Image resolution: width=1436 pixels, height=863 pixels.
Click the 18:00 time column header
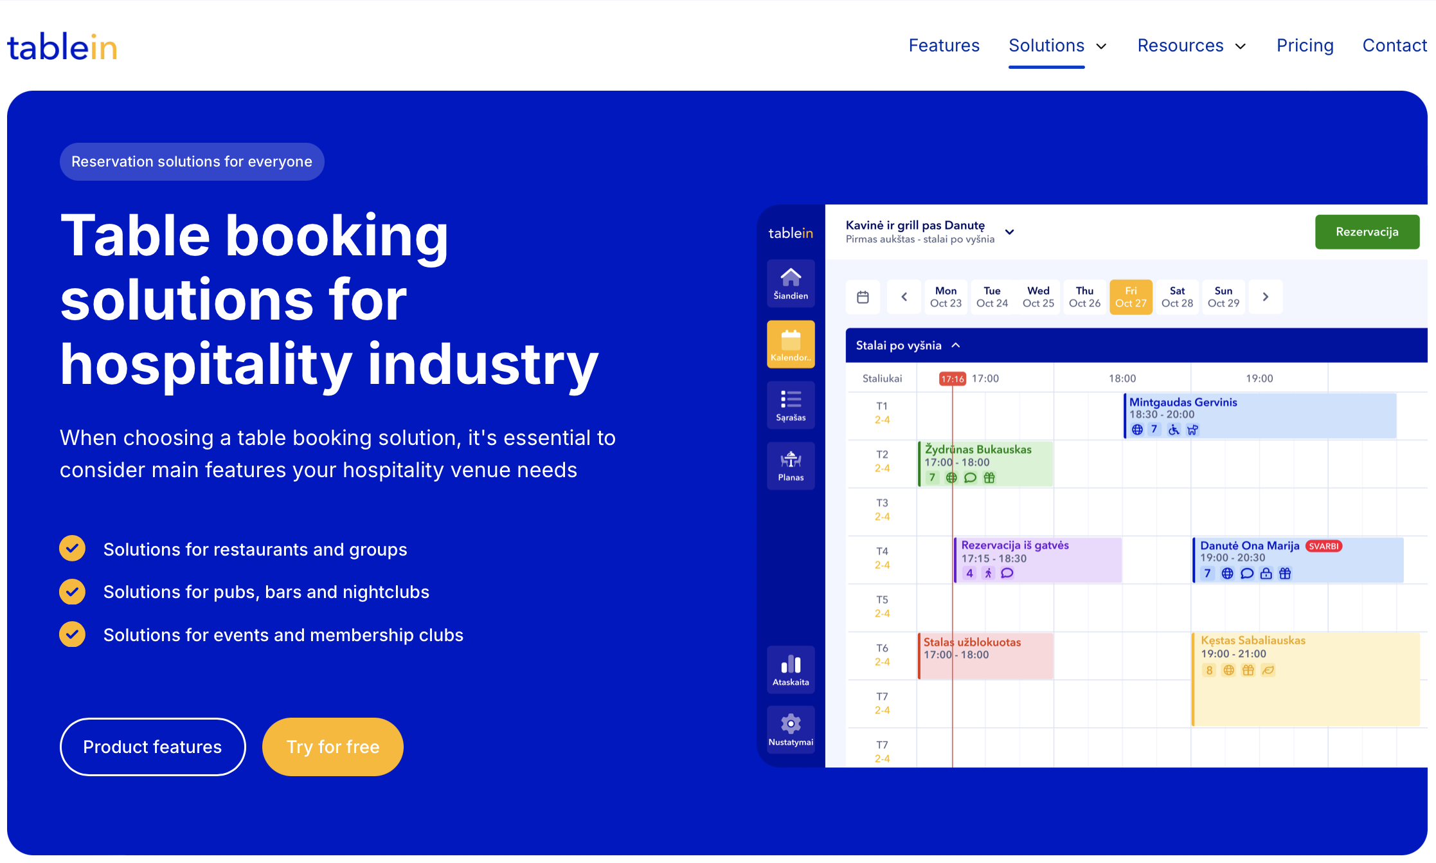coord(1122,379)
